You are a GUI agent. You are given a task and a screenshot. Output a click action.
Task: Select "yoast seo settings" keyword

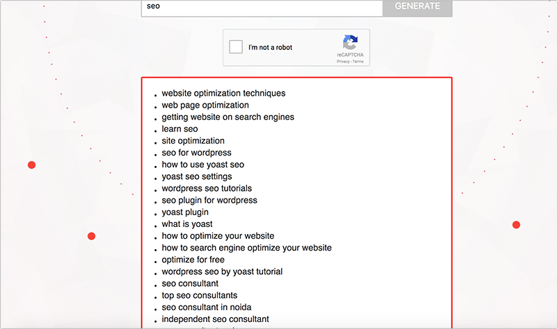(197, 176)
